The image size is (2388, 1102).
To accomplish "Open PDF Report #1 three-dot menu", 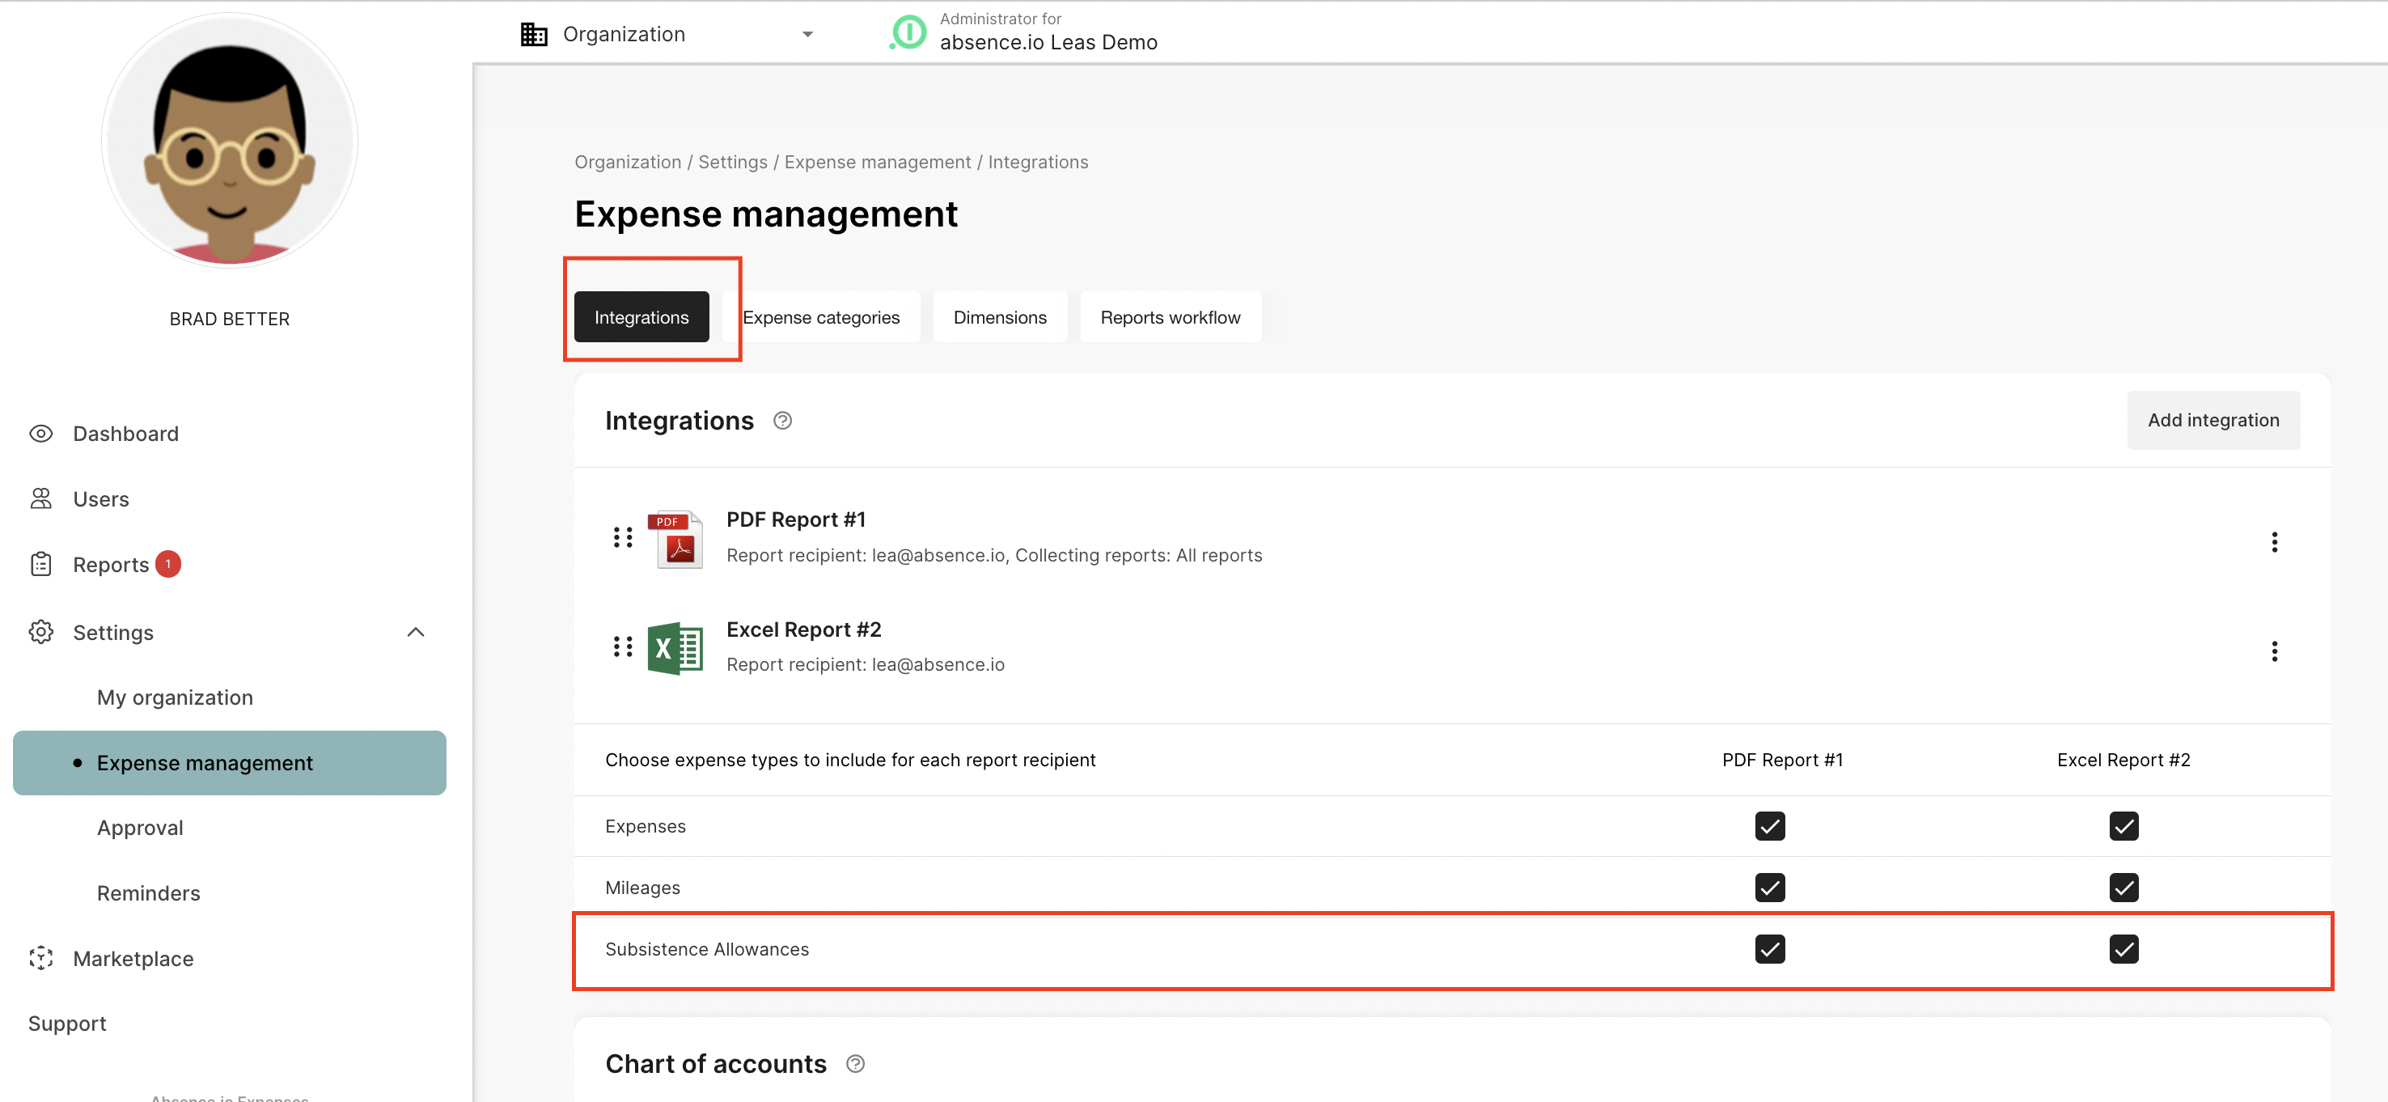I will coord(2273,542).
